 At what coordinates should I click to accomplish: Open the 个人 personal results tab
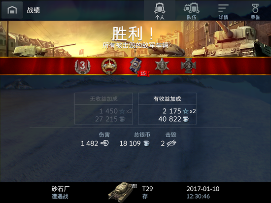click(x=160, y=11)
